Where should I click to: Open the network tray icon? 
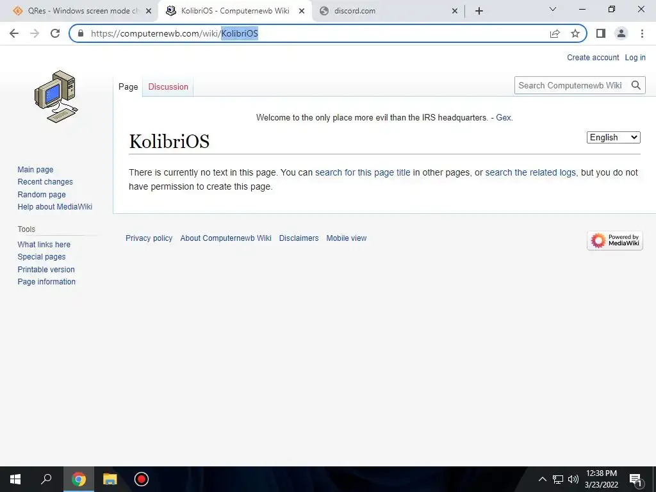(x=558, y=479)
